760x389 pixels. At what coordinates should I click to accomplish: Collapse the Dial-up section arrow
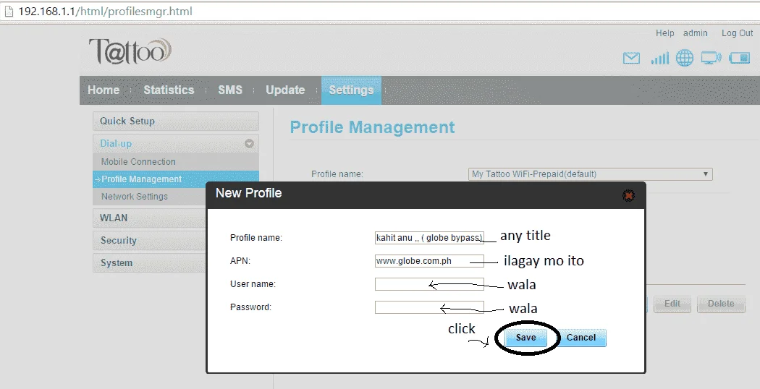pyautogui.click(x=249, y=143)
